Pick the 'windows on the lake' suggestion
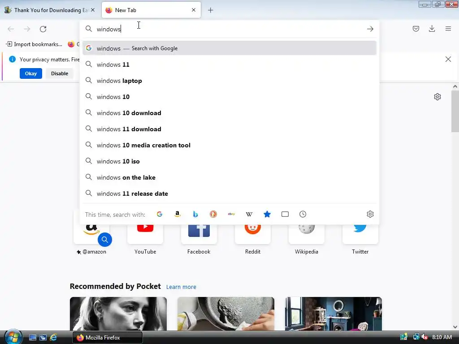 229,177
